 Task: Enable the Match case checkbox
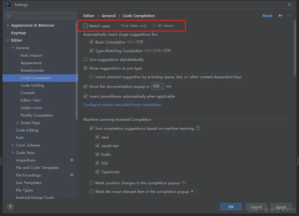pos(85,26)
